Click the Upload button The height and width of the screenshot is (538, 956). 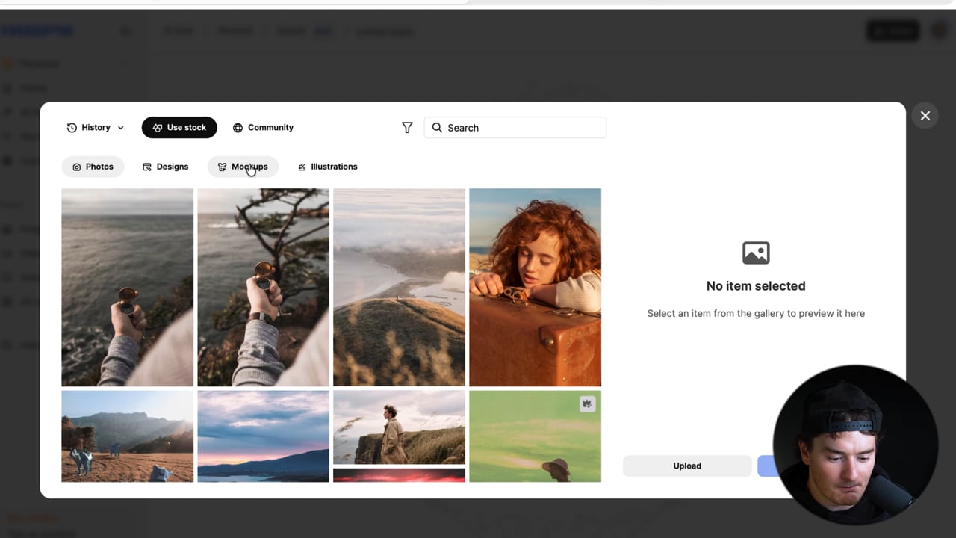point(687,466)
